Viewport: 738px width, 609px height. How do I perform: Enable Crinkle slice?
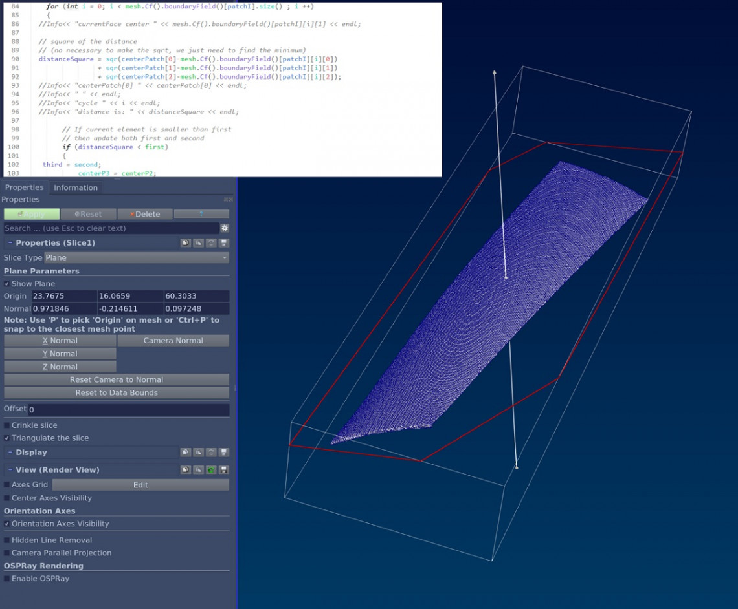(x=6, y=425)
